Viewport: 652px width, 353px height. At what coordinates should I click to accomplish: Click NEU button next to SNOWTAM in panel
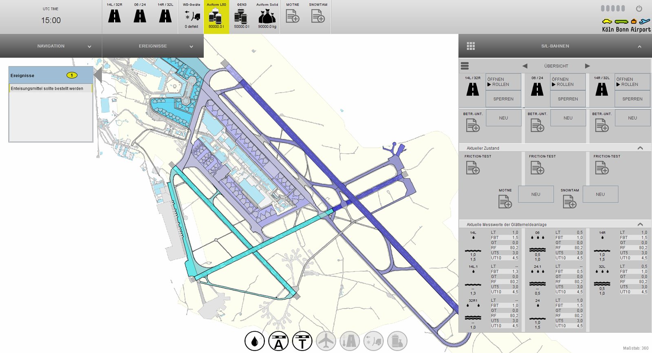pyautogui.click(x=600, y=194)
